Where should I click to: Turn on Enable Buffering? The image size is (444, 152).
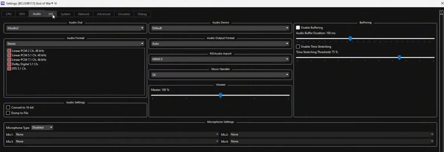pos(298,28)
